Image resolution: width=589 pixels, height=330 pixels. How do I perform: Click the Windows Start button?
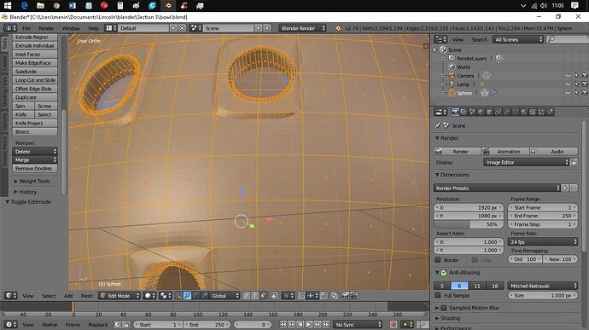(x=8, y=6)
